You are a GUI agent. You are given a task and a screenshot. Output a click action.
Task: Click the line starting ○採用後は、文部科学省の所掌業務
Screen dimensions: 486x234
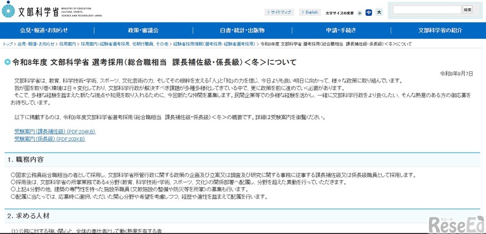click(x=178, y=182)
